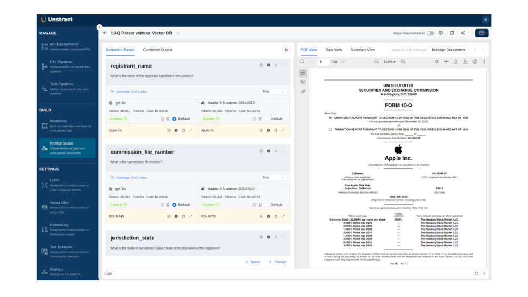Open the share icon in the top toolbar

pos(463,33)
